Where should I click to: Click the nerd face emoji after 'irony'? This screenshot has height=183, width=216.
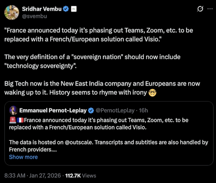click(x=152, y=93)
